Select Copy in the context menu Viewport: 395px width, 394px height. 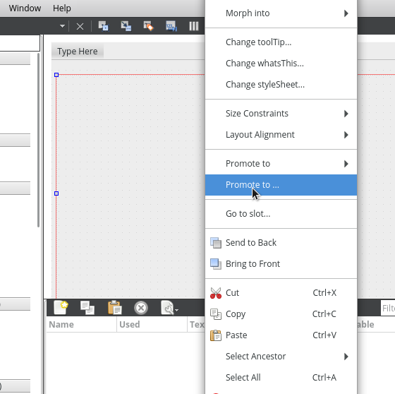tap(281, 314)
